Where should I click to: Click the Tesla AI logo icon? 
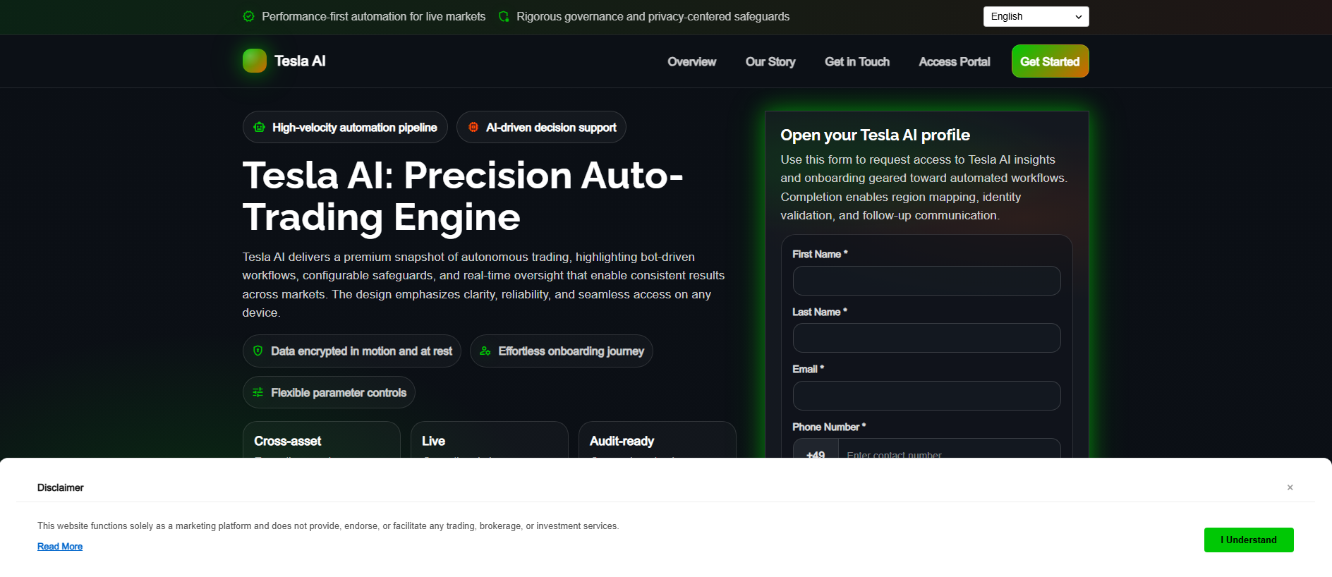(x=255, y=61)
